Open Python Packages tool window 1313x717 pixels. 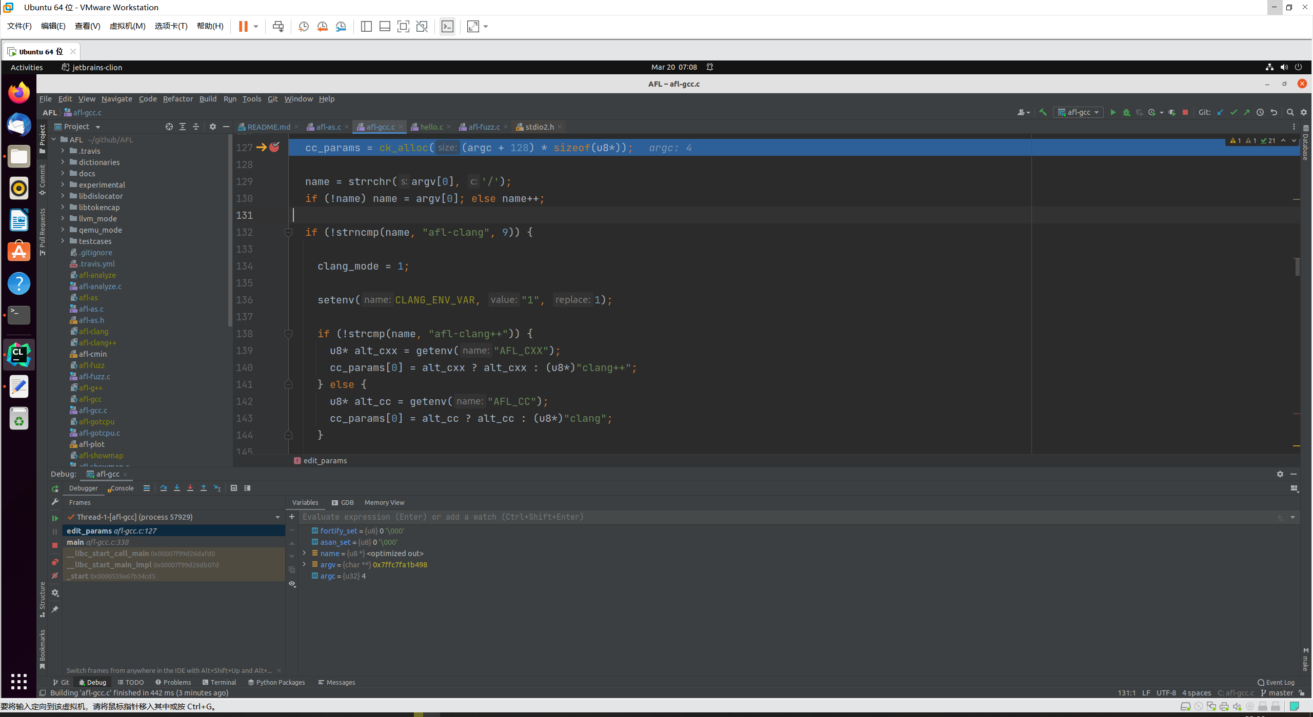pyautogui.click(x=276, y=682)
